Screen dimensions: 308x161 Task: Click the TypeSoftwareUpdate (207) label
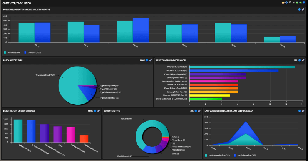[111, 92]
